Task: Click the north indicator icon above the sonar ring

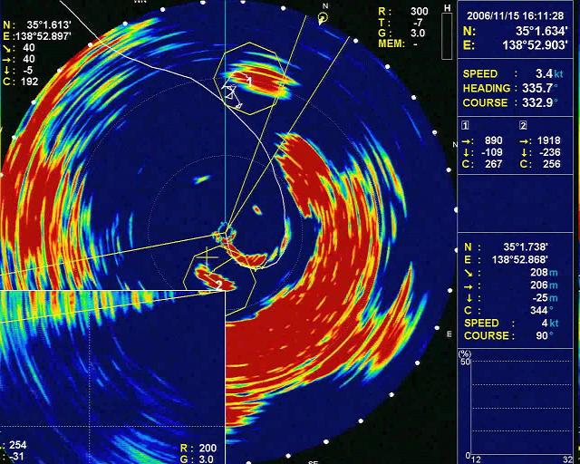Action: point(324,17)
